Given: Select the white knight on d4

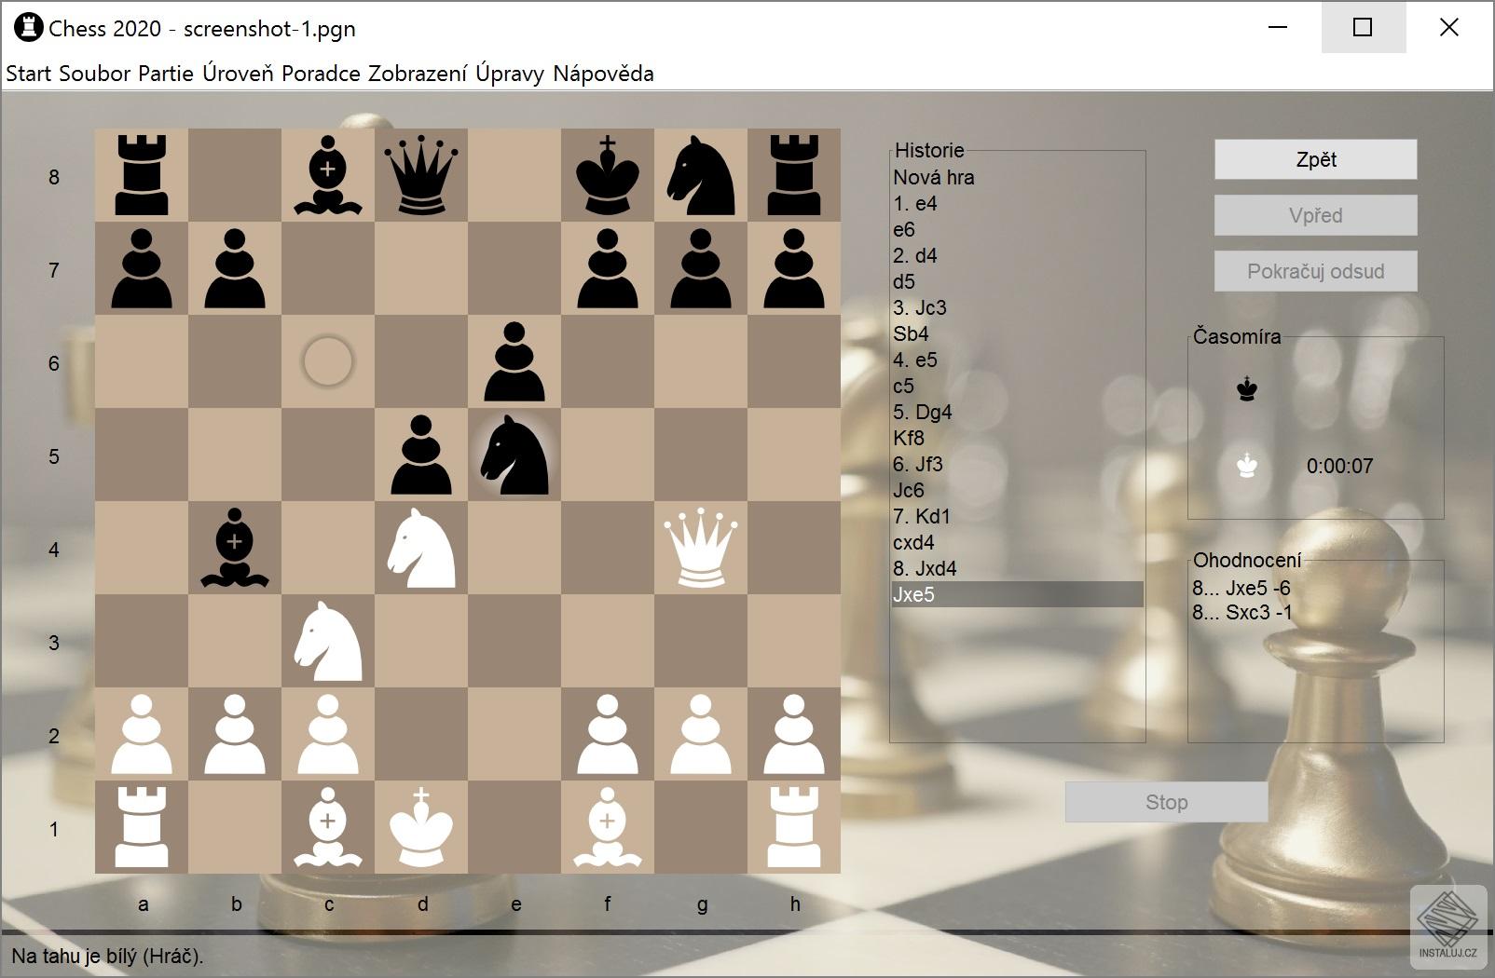Looking at the screenshot, I should (421, 550).
